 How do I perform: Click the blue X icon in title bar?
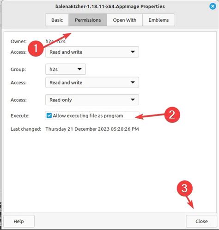[x=213, y=6]
